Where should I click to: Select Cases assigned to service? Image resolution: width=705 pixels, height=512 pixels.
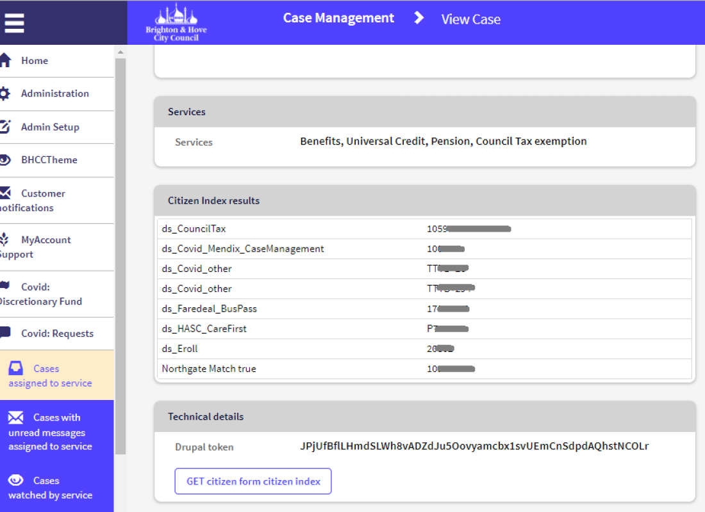(56, 375)
